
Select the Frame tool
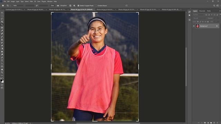2,28
